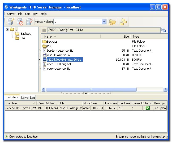Click the server icon with red checklist

coord(29,22)
